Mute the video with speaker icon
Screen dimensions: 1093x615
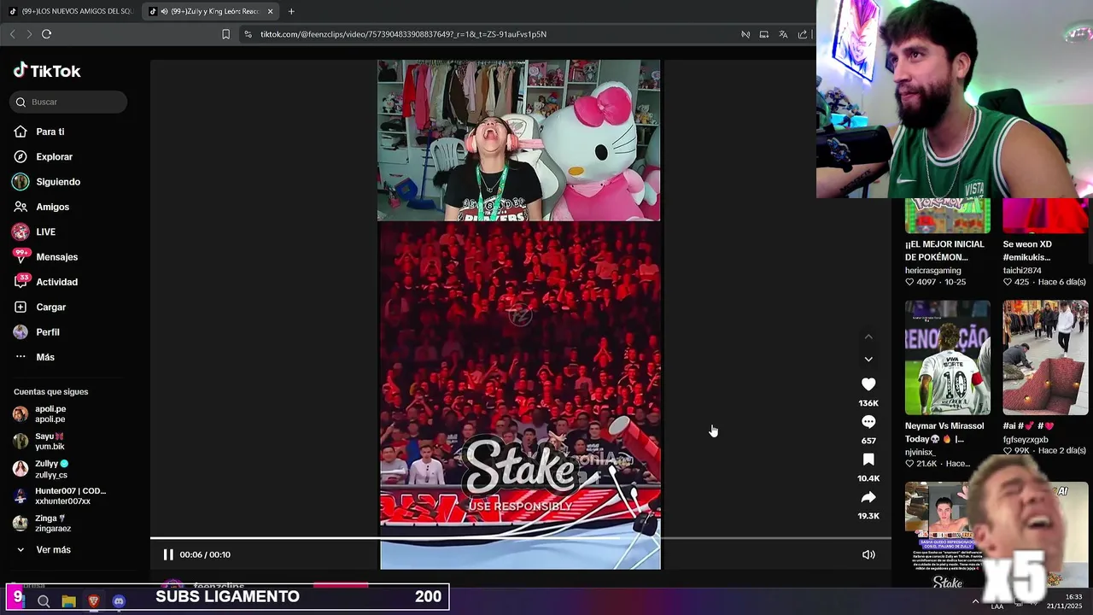(868, 554)
